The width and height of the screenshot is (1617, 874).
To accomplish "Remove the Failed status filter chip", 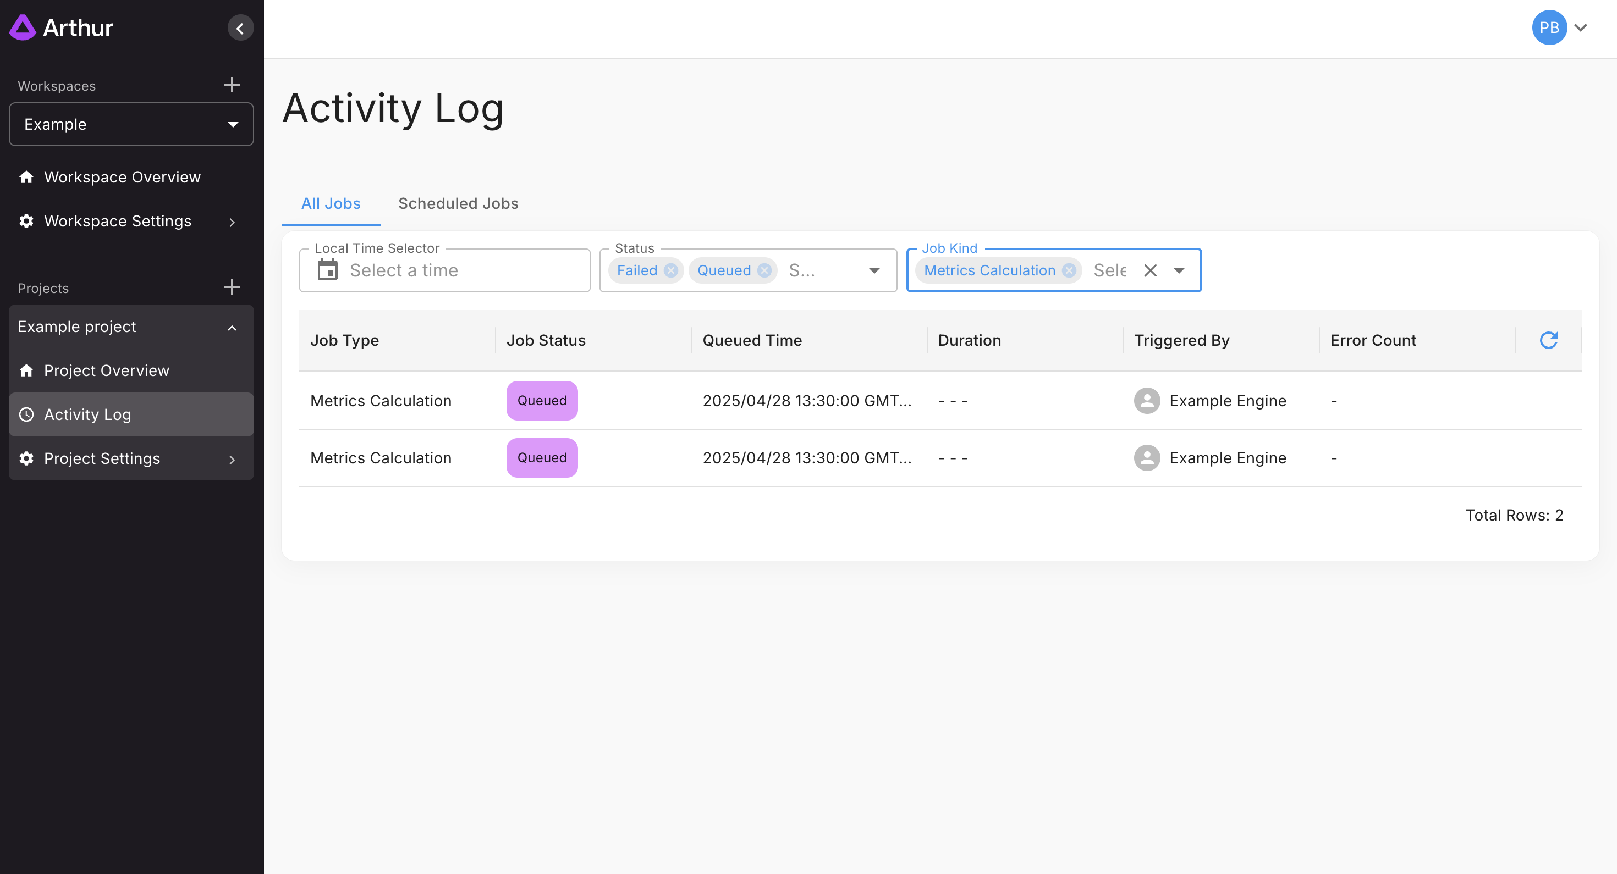I will pos(671,270).
